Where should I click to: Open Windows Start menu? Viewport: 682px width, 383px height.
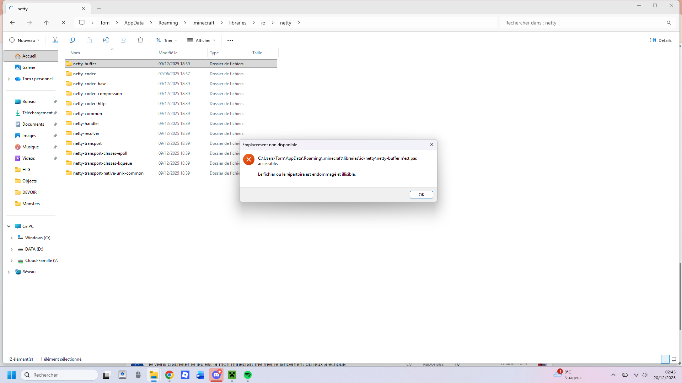pos(11,375)
